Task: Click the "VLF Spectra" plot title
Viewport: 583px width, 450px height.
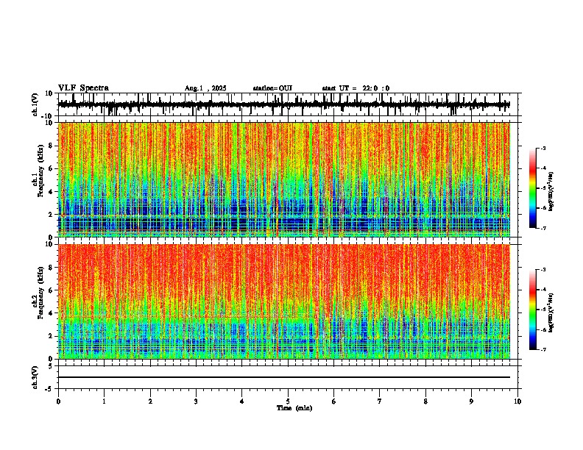Action: point(83,88)
